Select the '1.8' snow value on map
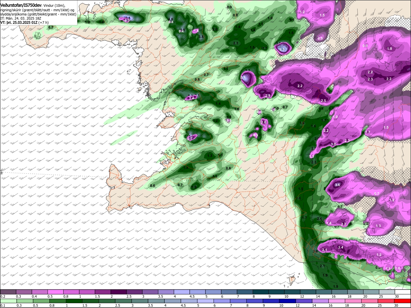411x308 pixels. [x=389, y=49]
